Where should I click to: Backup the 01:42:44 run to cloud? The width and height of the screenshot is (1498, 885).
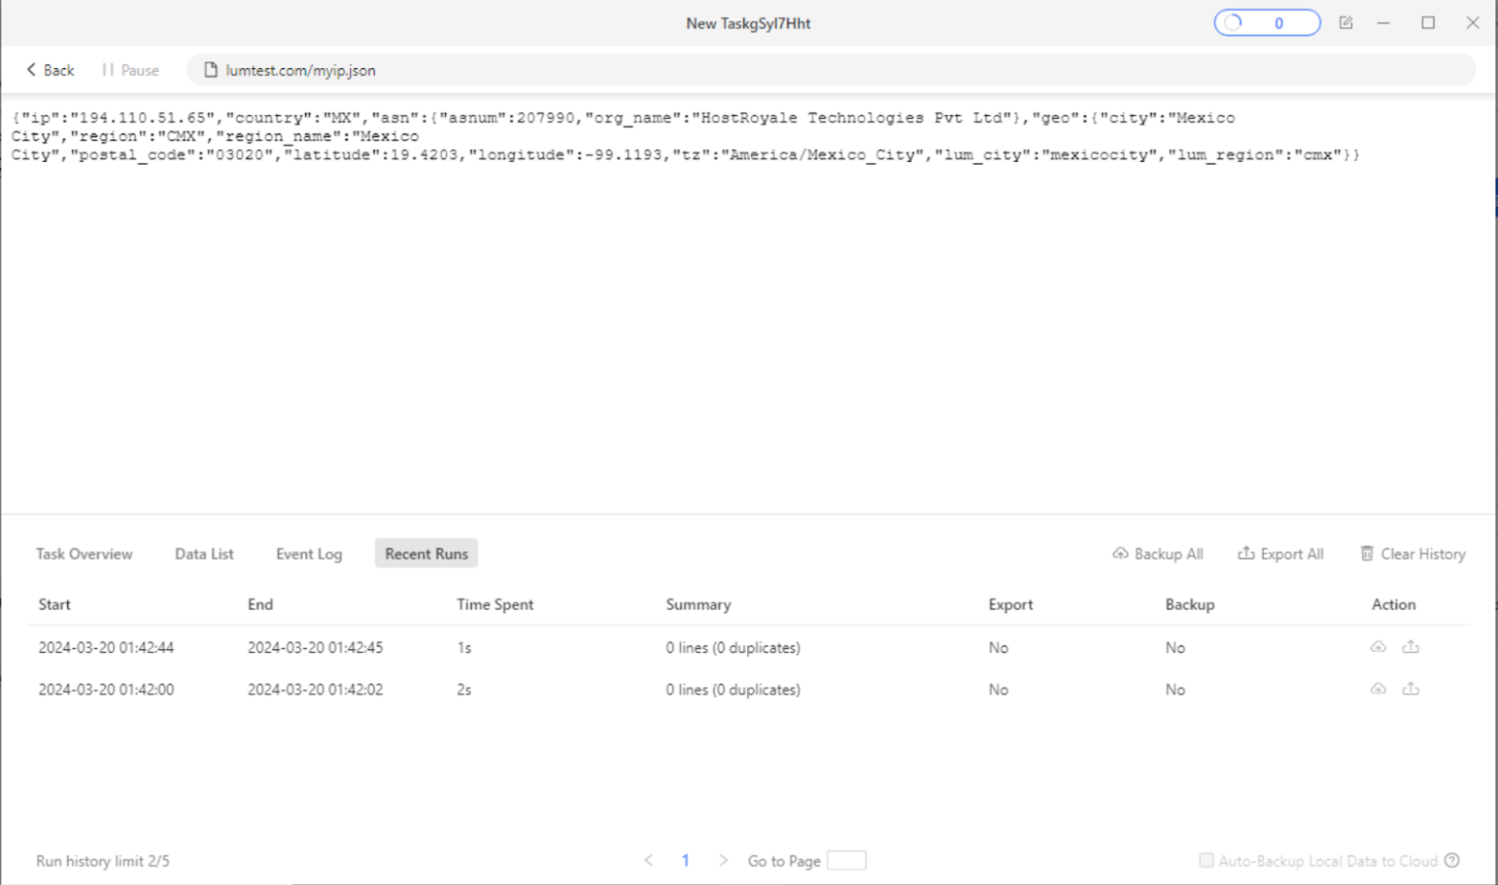(x=1378, y=647)
